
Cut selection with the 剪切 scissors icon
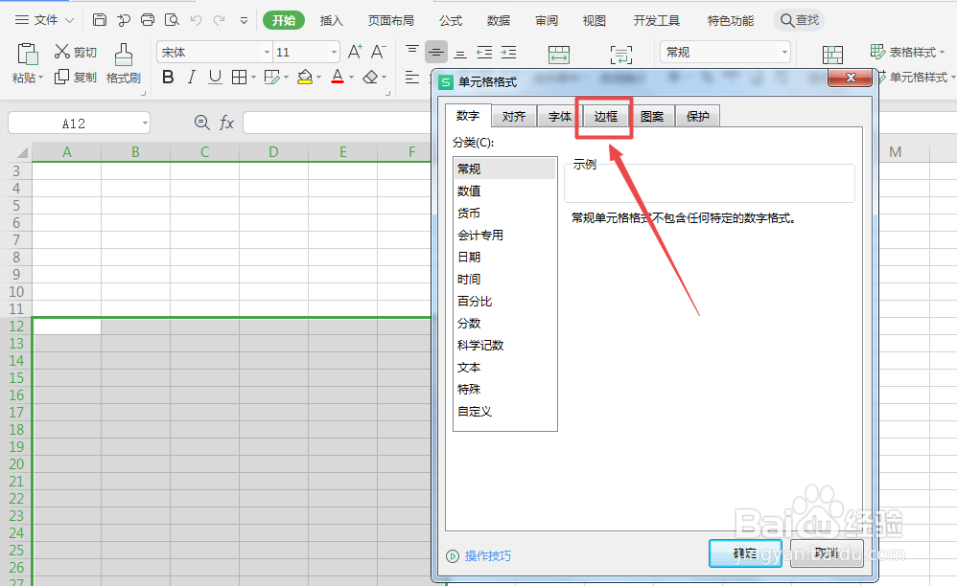point(74,51)
